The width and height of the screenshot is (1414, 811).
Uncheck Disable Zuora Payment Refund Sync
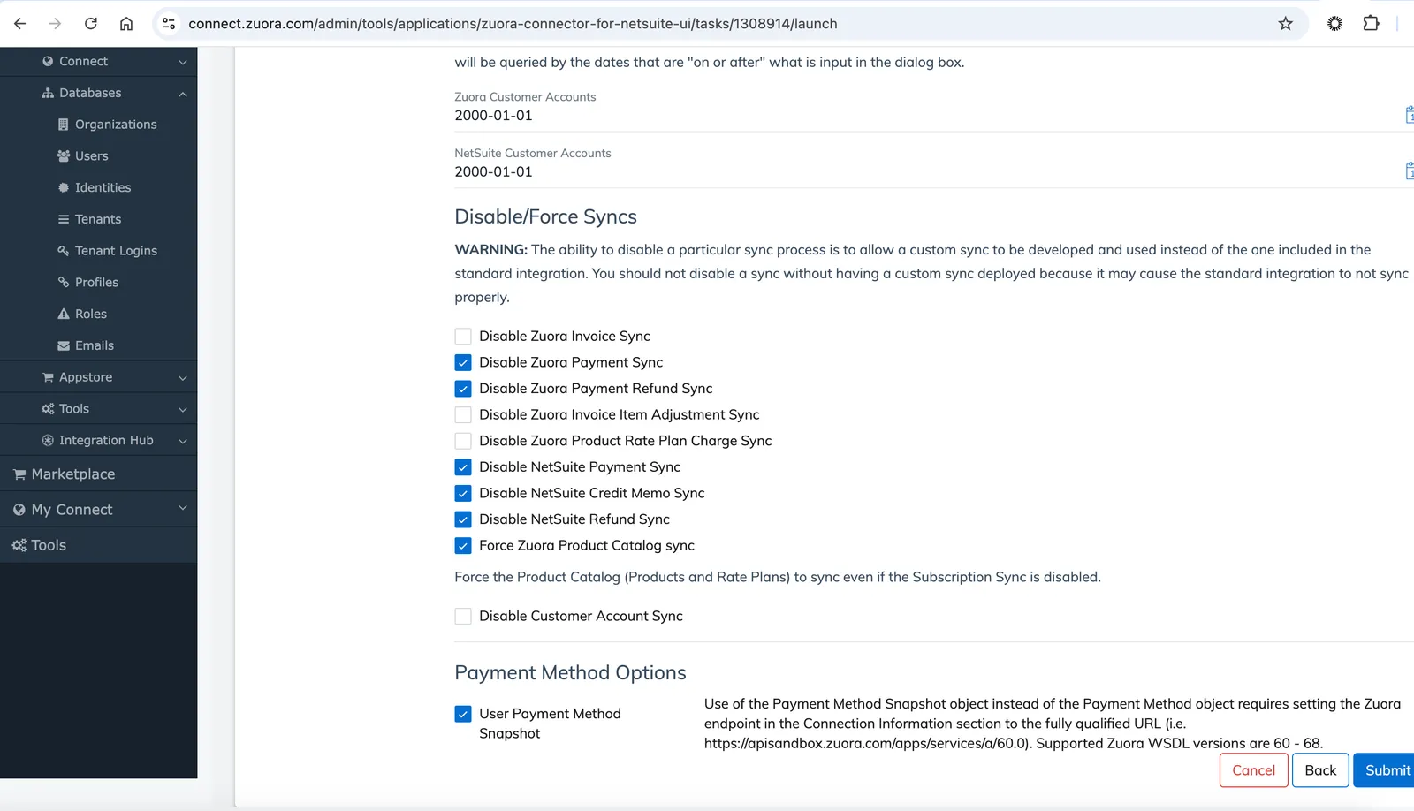pos(463,389)
